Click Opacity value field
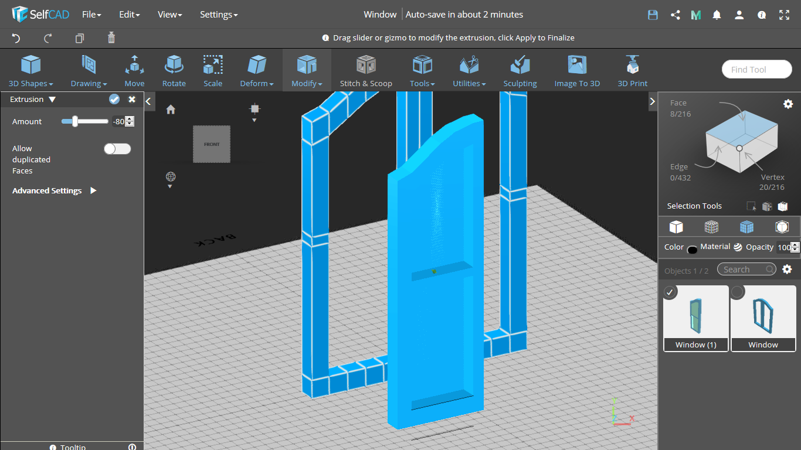Screen dimensions: 801x450 (x=784, y=247)
